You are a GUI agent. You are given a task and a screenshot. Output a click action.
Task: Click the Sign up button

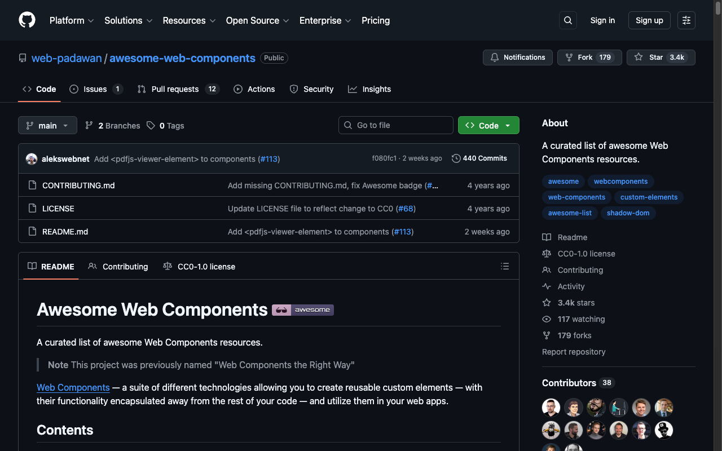(x=649, y=20)
